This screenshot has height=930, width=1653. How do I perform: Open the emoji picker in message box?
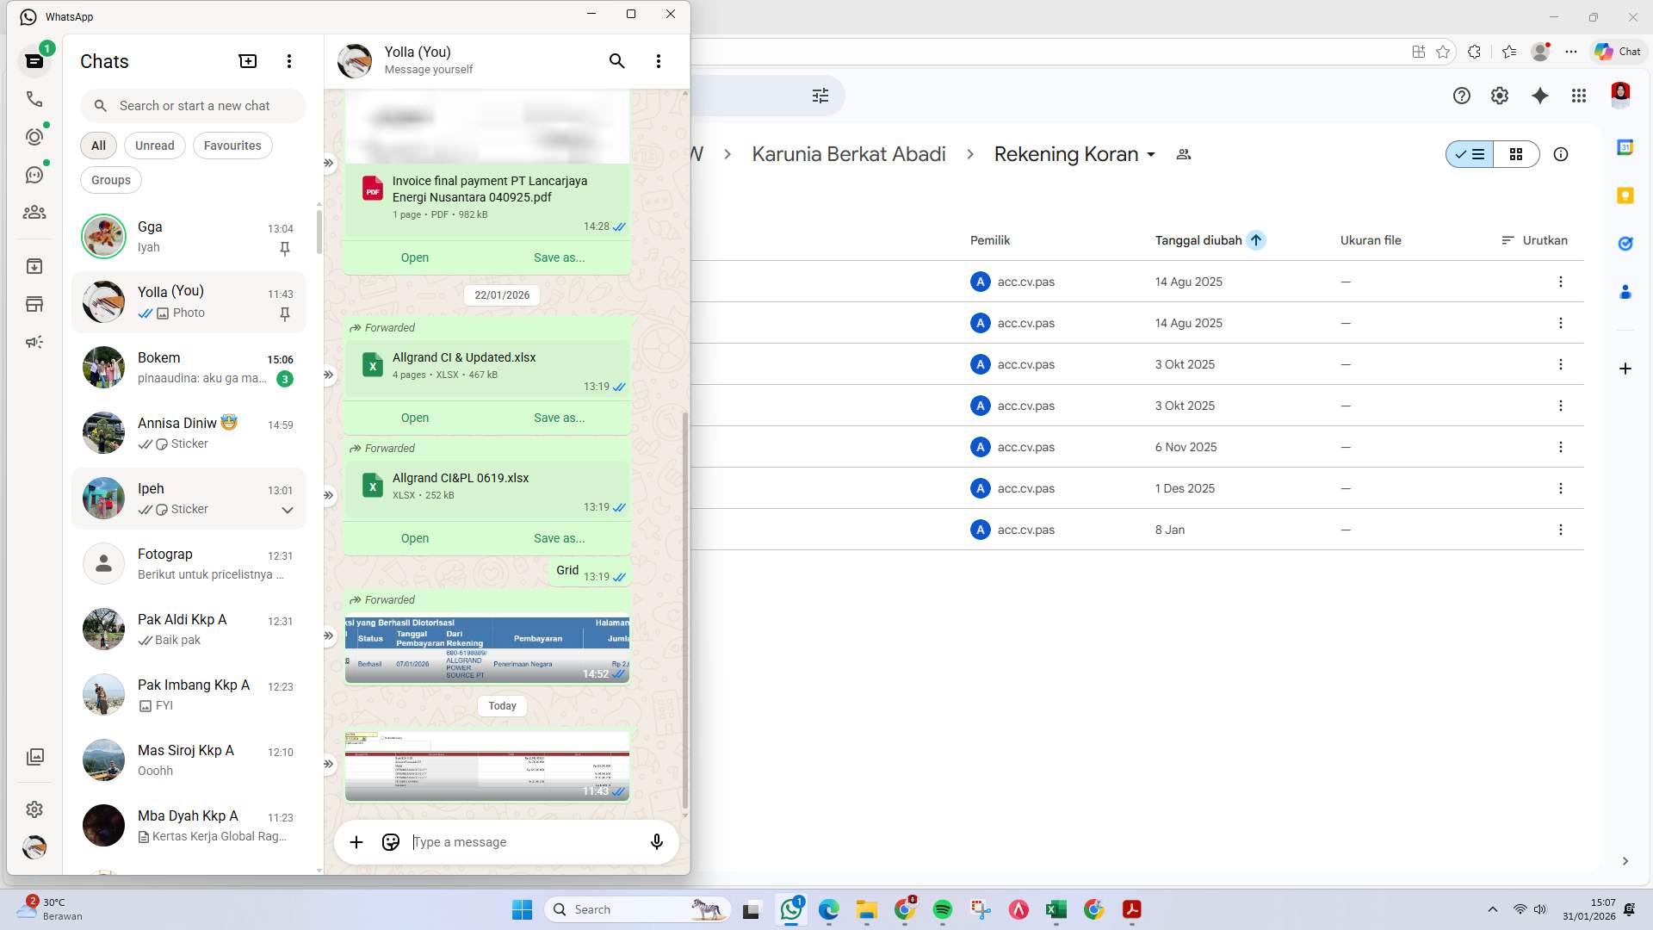pyautogui.click(x=391, y=842)
